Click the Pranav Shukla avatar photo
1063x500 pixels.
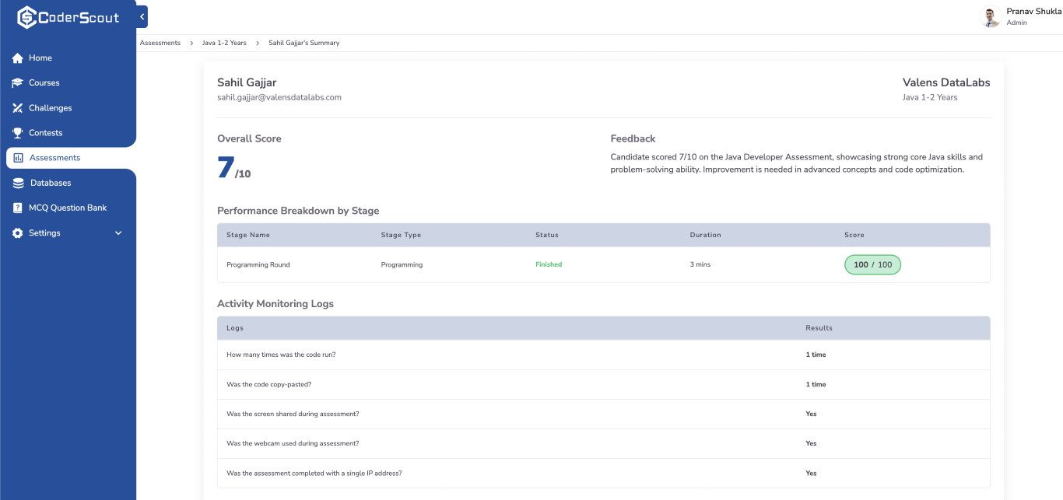click(x=990, y=17)
